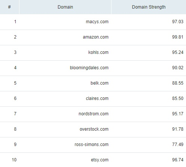Open the ross-simons.com entry

pos(91,145)
